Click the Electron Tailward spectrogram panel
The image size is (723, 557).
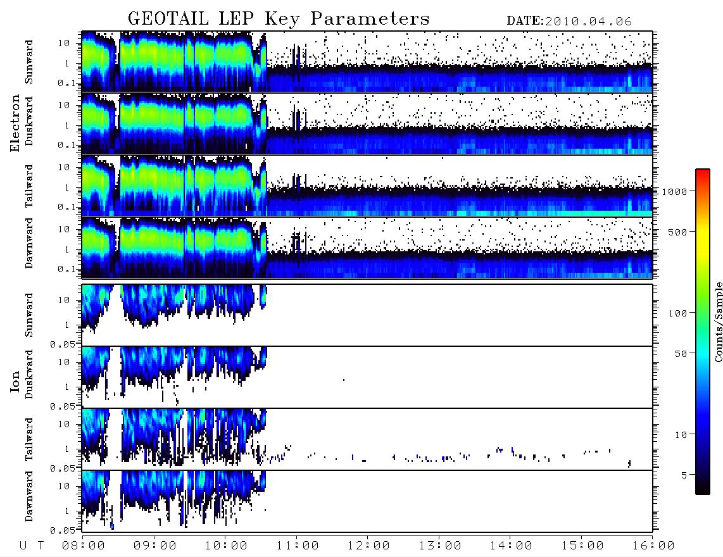(x=367, y=186)
